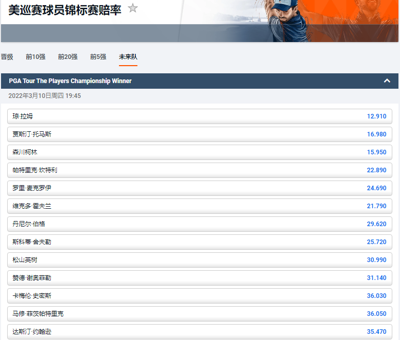400x340 pixels.
Task: Open the 前10强 tab
Action: (x=35, y=57)
